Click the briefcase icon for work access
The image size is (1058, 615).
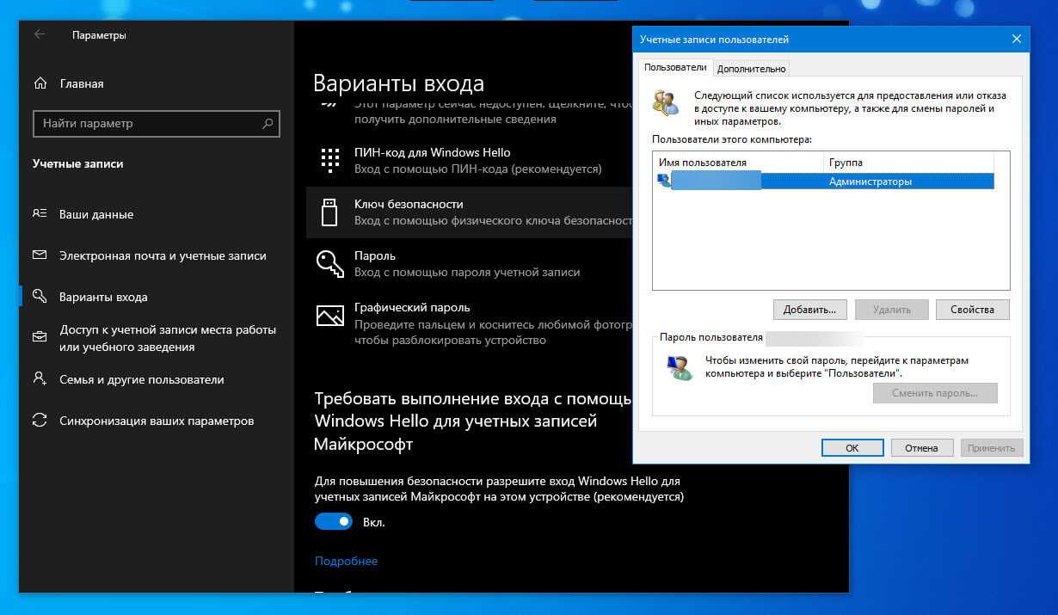40,336
